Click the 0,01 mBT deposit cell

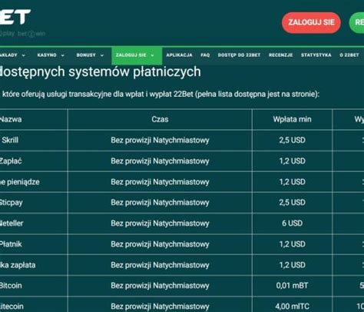click(x=292, y=286)
